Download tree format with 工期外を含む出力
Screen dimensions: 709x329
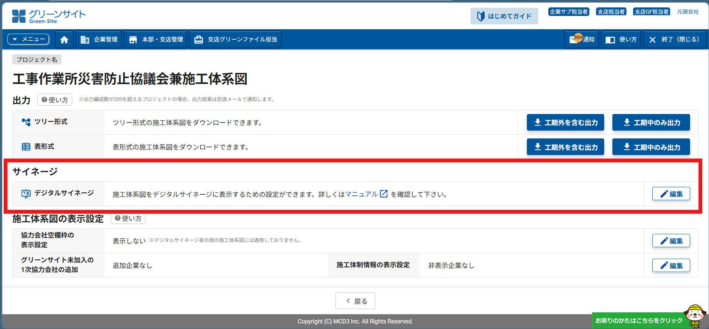(x=565, y=122)
